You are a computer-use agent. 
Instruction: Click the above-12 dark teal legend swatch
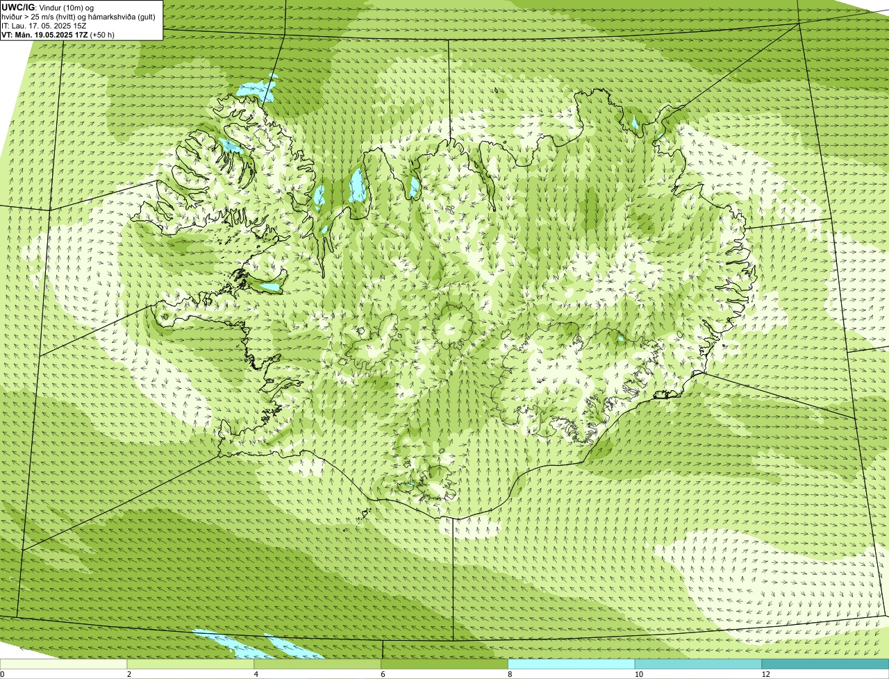tap(825, 664)
